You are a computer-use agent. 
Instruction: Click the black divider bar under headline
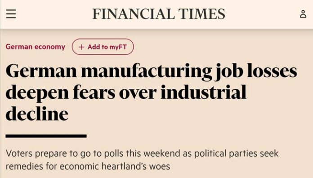(x=46, y=136)
